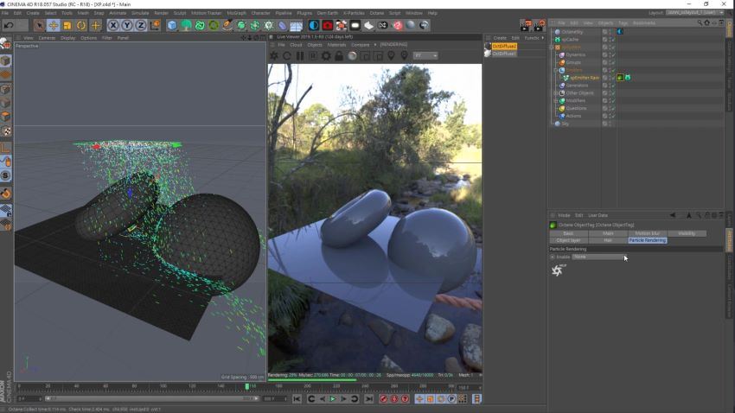
Task: Toggle Live Viewer lock resolution padlock
Action: pyautogui.click(x=339, y=55)
